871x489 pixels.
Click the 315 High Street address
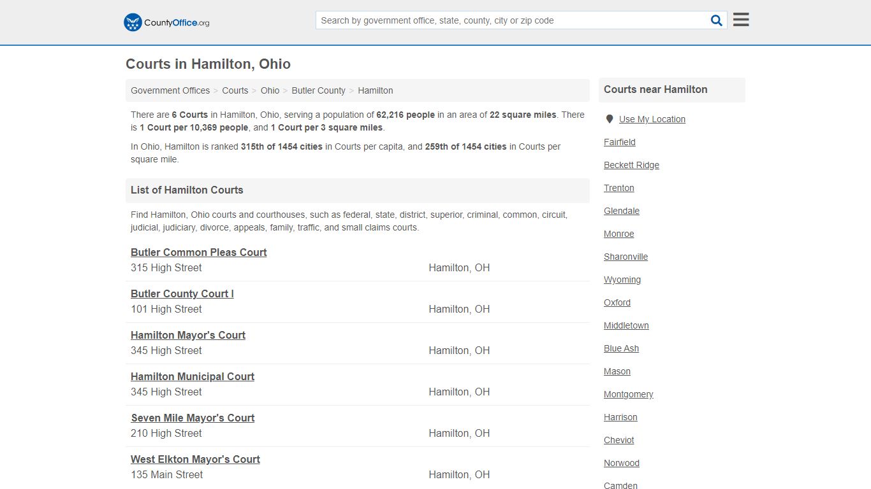(166, 267)
